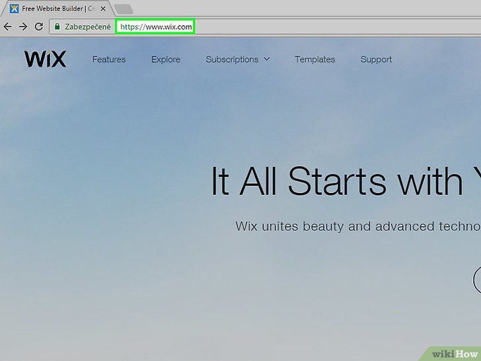Screen dimensions: 481x361
Task: Reload the page with the refresh icon
Action: [x=38, y=26]
